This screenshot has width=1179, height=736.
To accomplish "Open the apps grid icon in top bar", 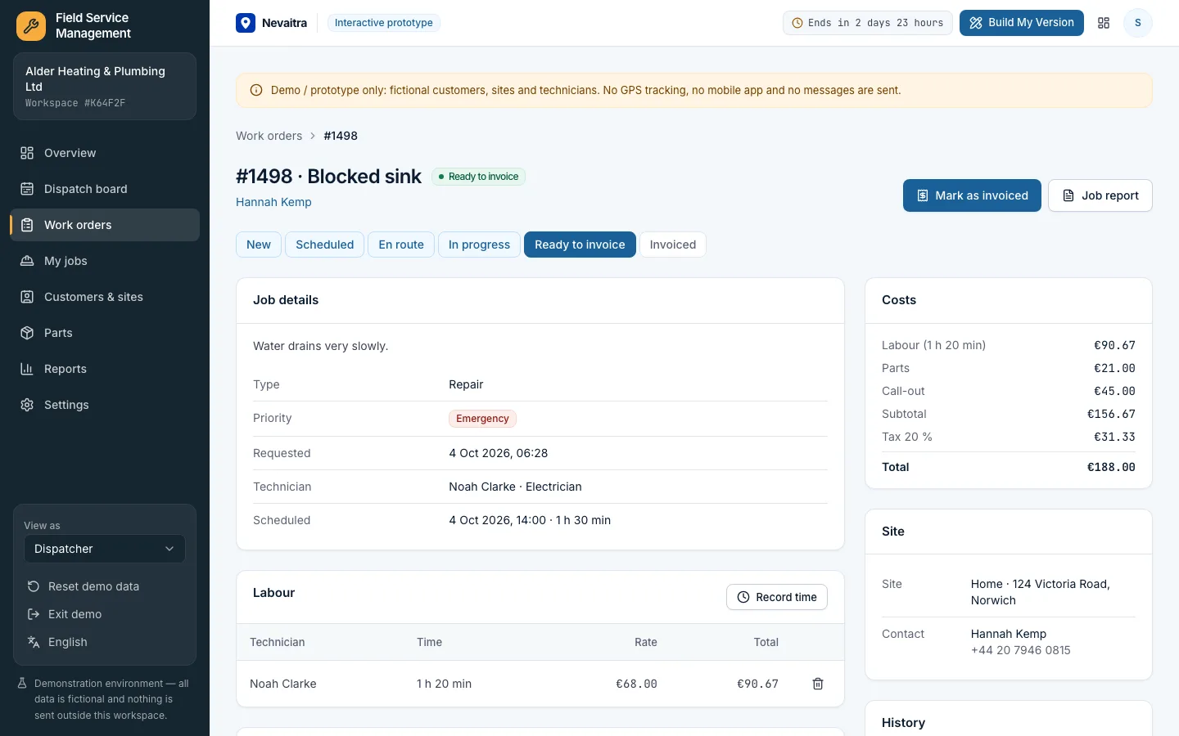I will click(1104, 23).
